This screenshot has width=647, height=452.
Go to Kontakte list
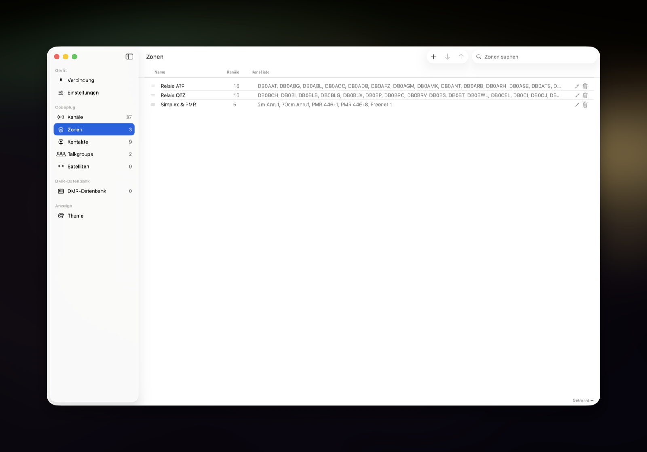point(94,142)
